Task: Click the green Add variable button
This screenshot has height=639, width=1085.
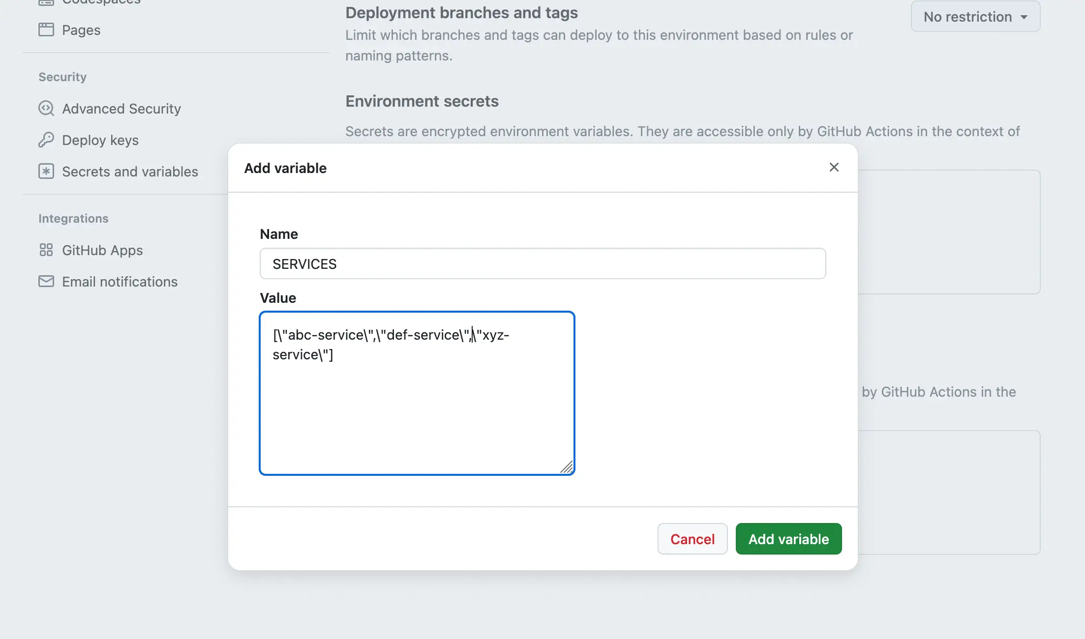Action: pyautogui.click(x=788, y=539)
